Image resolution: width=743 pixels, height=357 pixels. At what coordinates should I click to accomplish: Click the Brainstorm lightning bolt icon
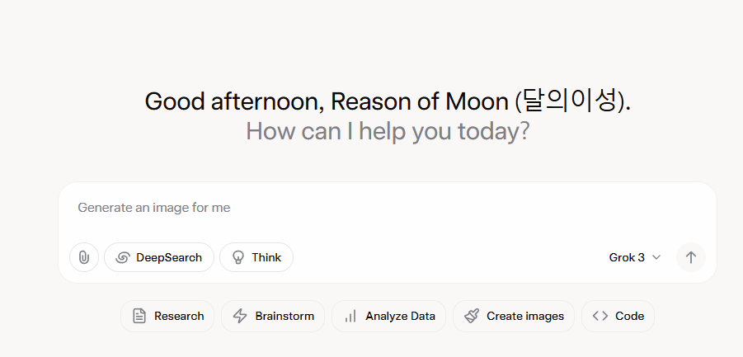pyautogui.click(x=240, y=317)
